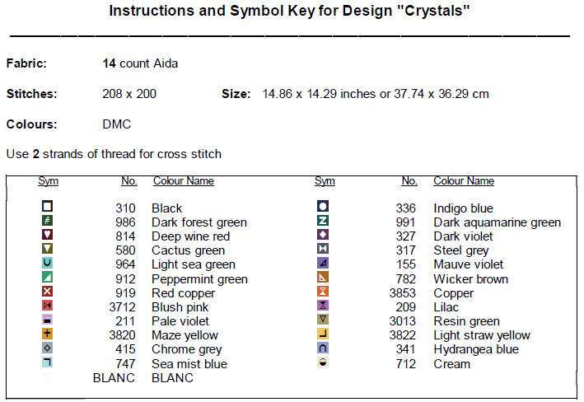Select the Dark forest green symbol icon
This screenshot has height=402, width=584.
click(48, 221)
